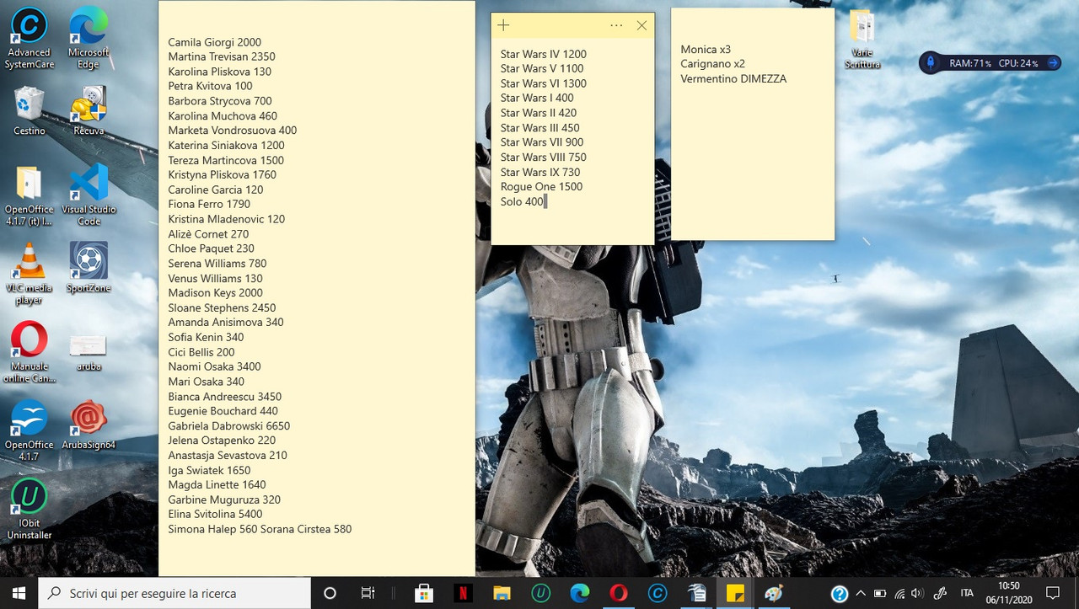Click the line 'Elina Svitolina 5400'

215,514
